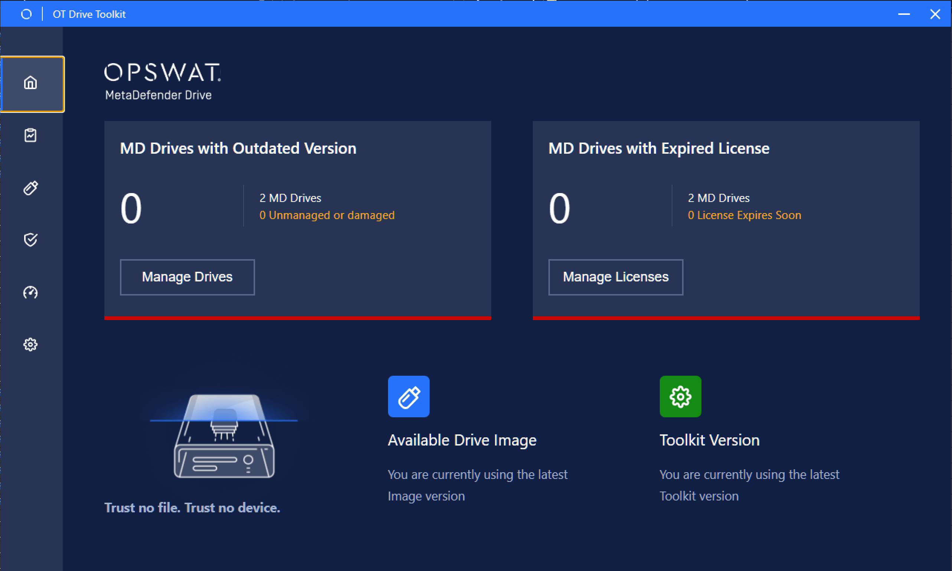Click the green Toolkit Version gear icon
The height and width of the screenshot is (571, 952).
pyautogui.click(x=680, y=397)
